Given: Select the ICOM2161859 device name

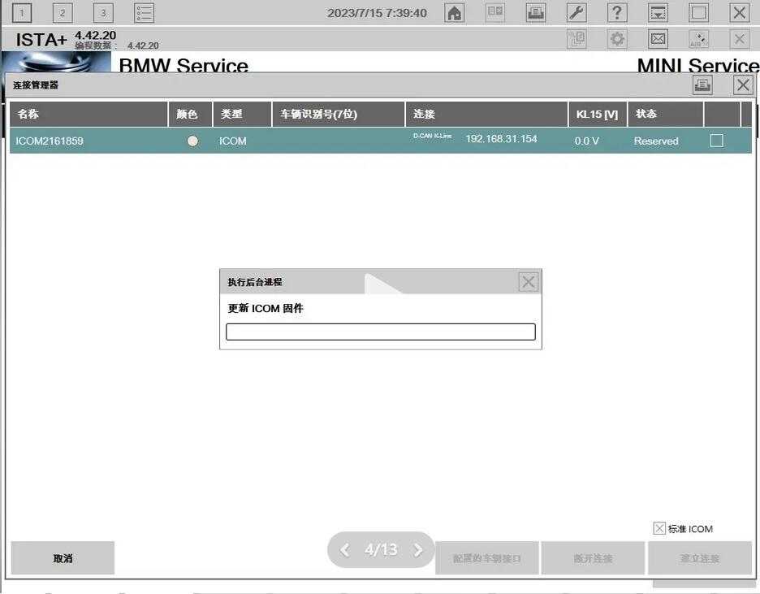Looking at the screenshot, I should [x=50, y=141].
